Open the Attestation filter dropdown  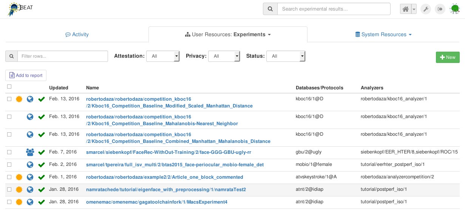(163, 56)
